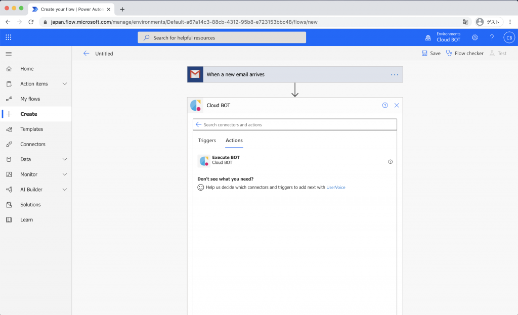The image size is (518, 315).
Task: Switch to the Triggers tab
Action: click(207, 141)
